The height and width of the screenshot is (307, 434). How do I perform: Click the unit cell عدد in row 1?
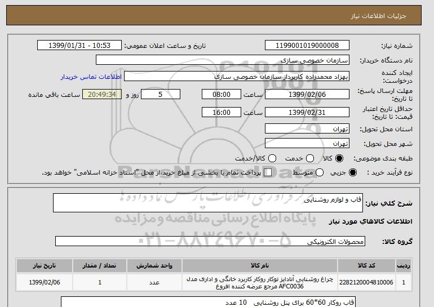(154, 282)
